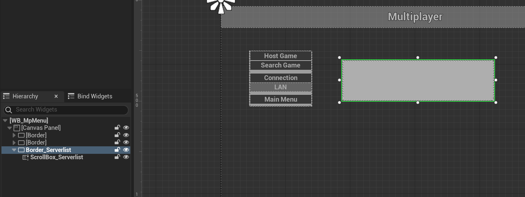The height and width of the screenshot is (197, 525).
Task: Toggle visibility of second Border row
Action: 126,142
